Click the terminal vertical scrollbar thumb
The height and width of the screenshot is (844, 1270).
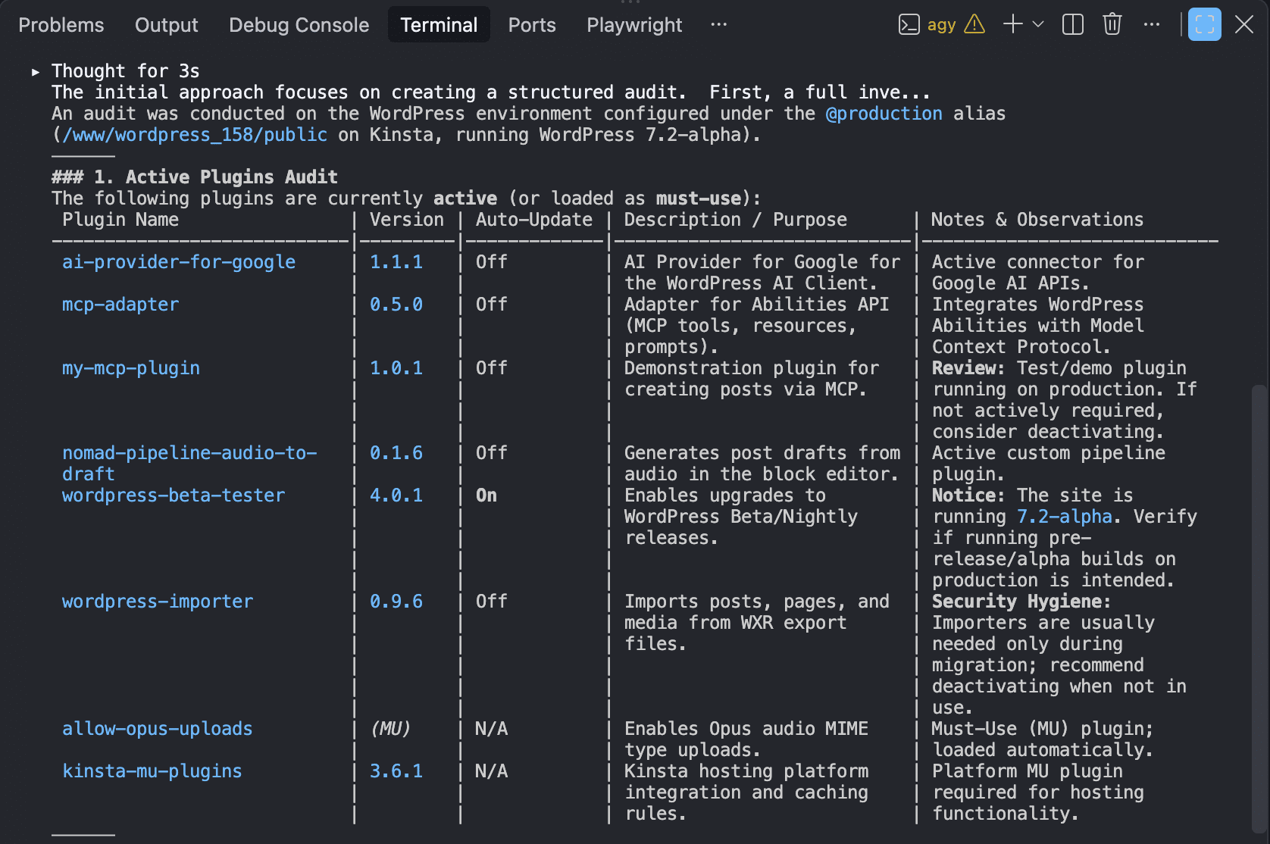[1259, 608]
